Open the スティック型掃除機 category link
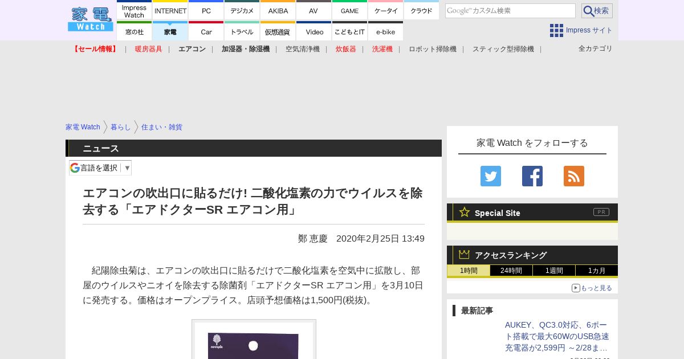The image size is (684, 359). 503,49
